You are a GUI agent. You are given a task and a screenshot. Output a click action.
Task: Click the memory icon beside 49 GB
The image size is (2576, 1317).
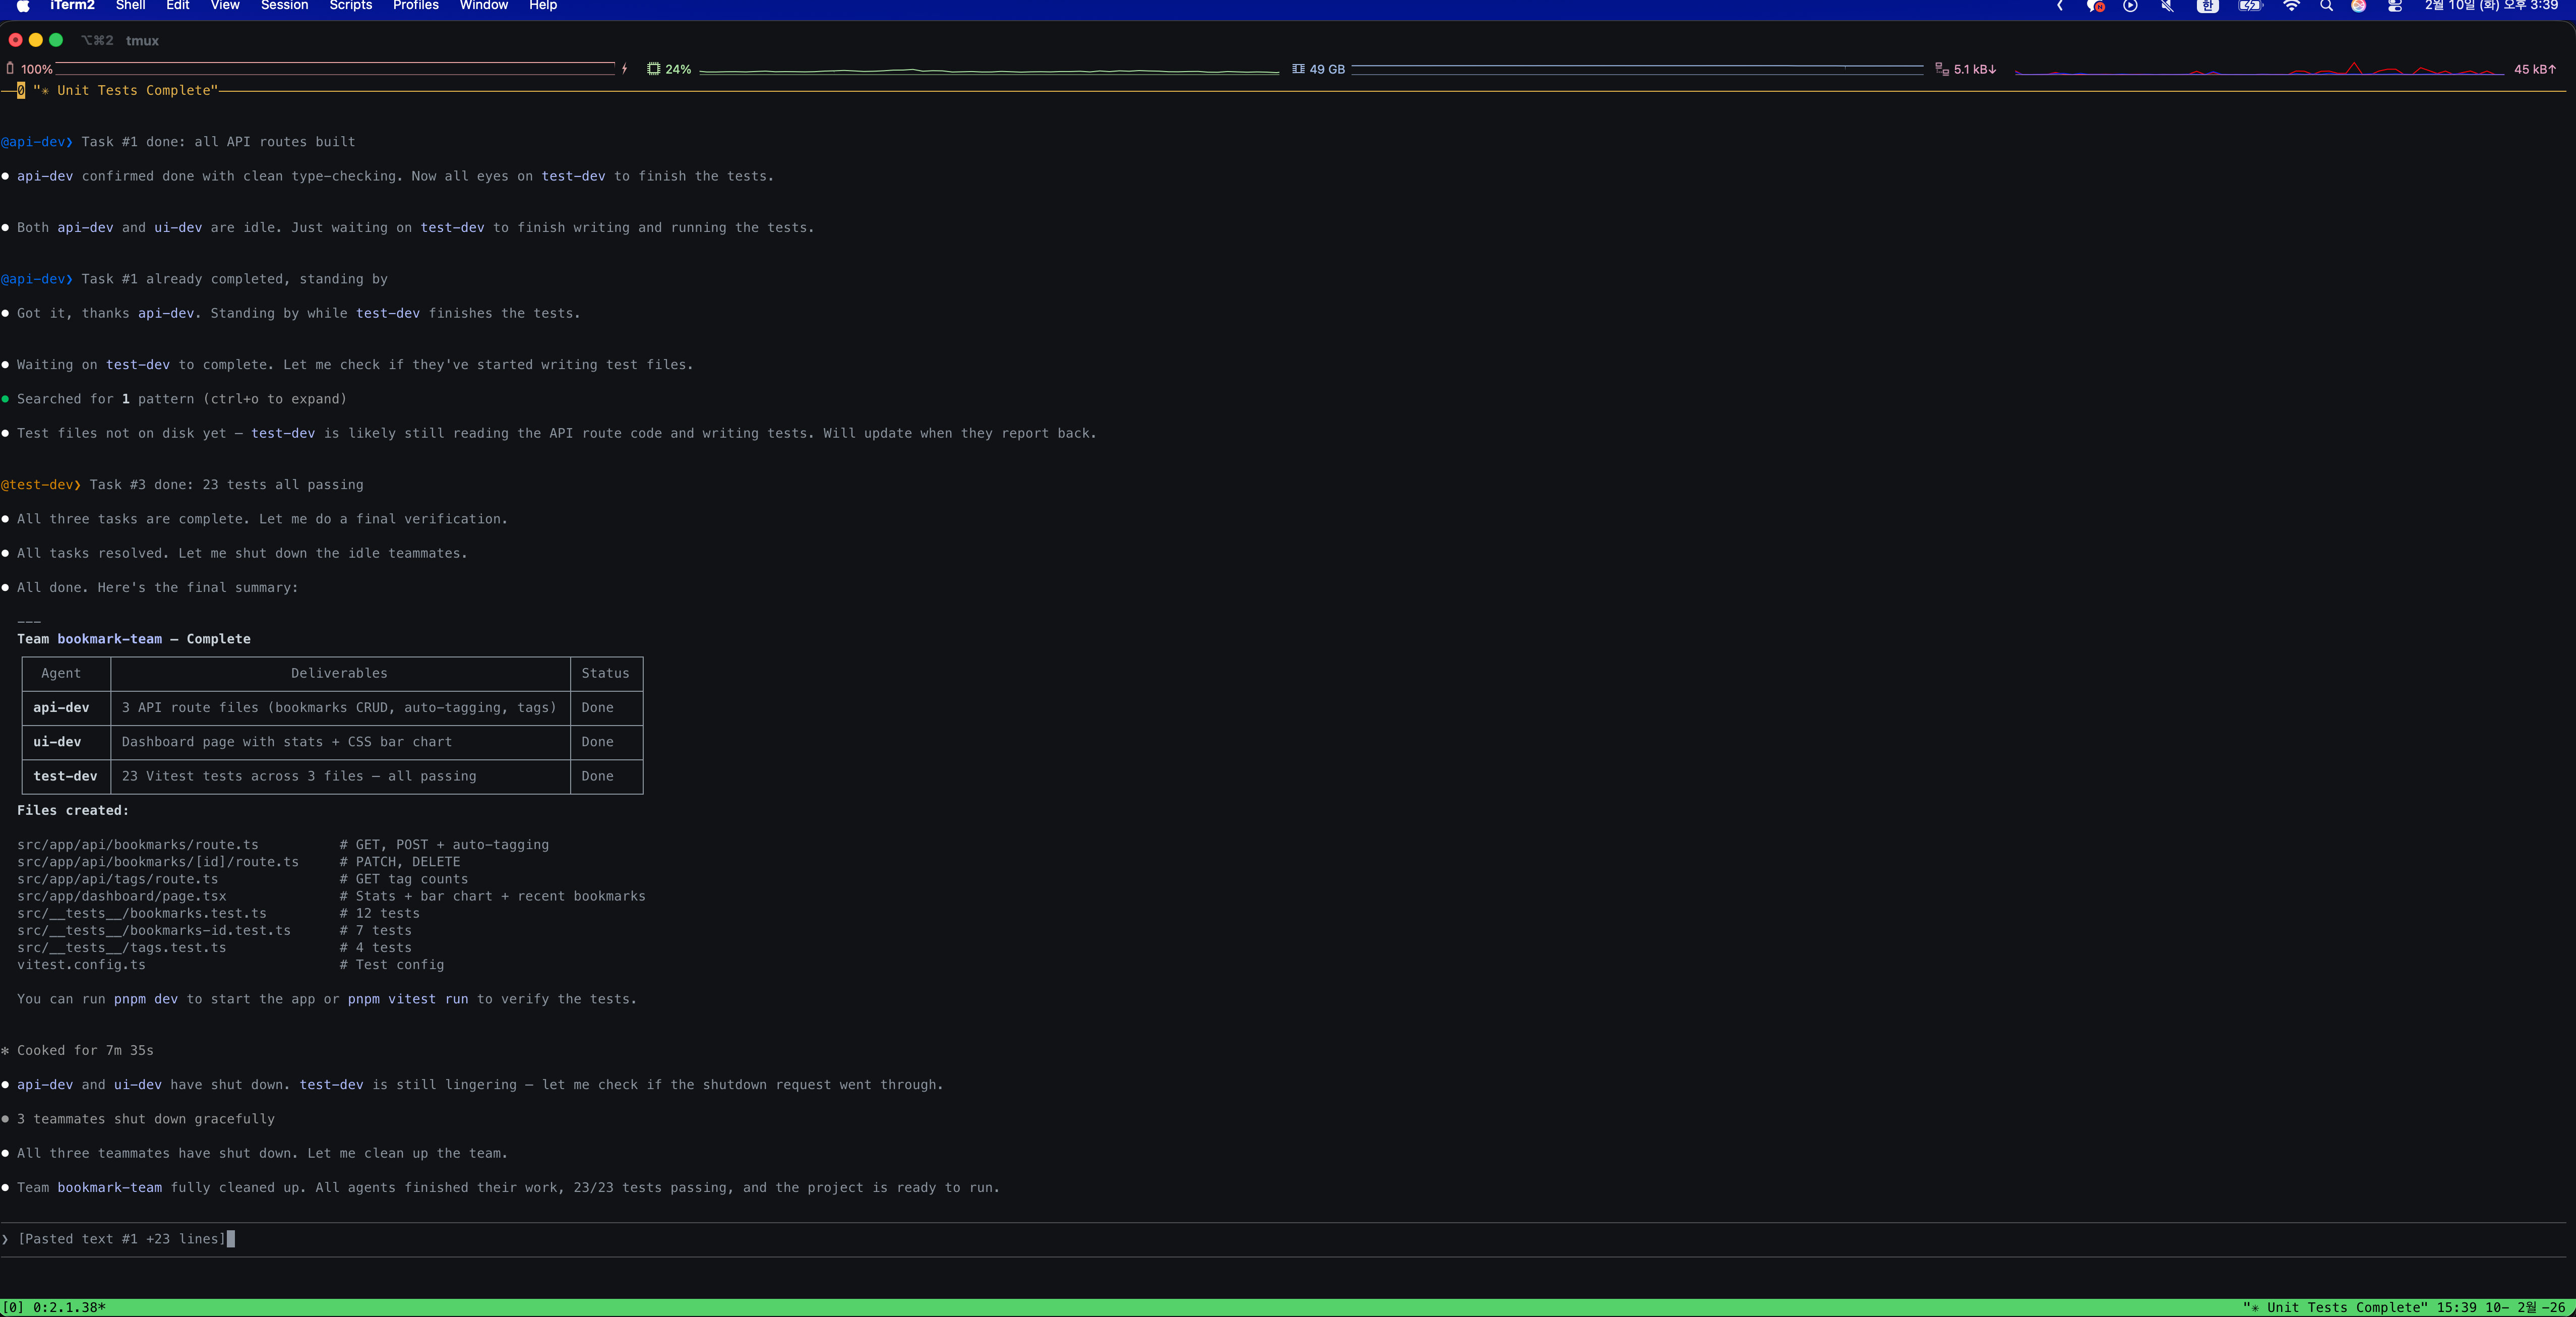(1298, 69)
